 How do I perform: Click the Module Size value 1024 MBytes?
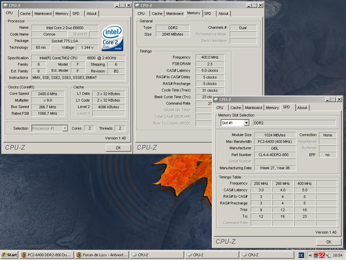(275, 135)
